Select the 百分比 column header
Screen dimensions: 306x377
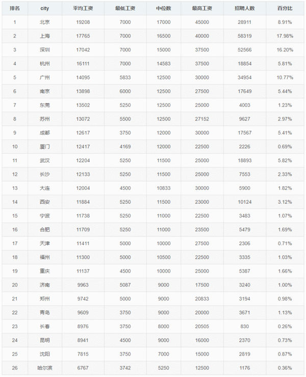click(285, 8)
